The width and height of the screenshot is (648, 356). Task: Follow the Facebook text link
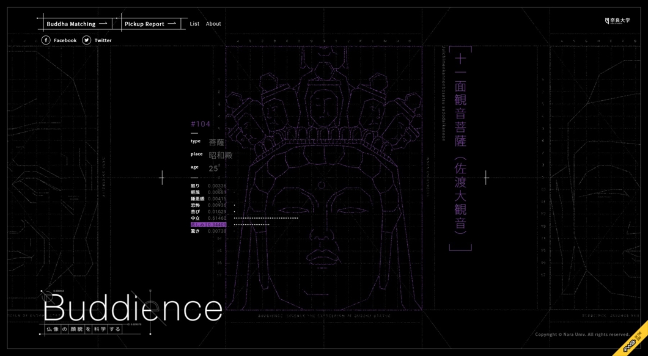pyautogui.click(x=65, y=40)
